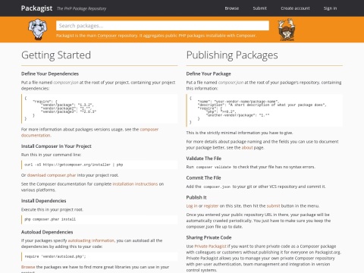The width and height of the screenshot is (364, 273).
Task: Click the Autoload Dependencies heading
Action: click(47, 232)
